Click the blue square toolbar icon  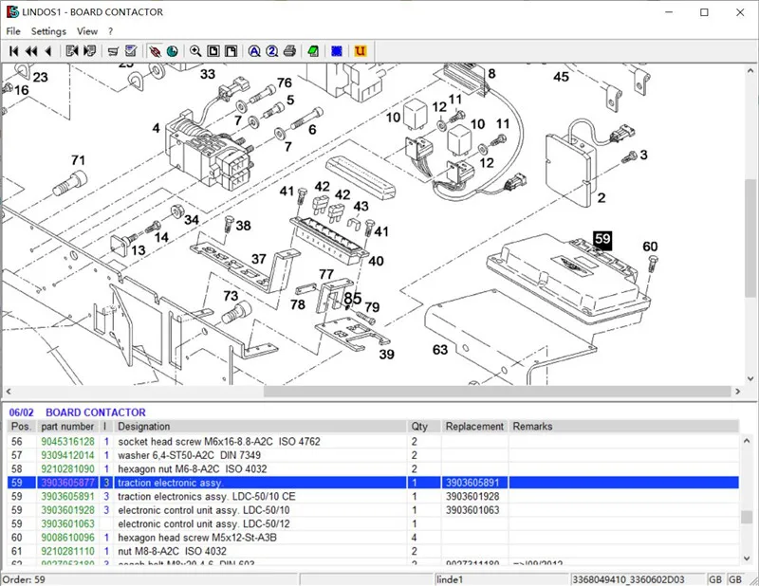(336, 50)
